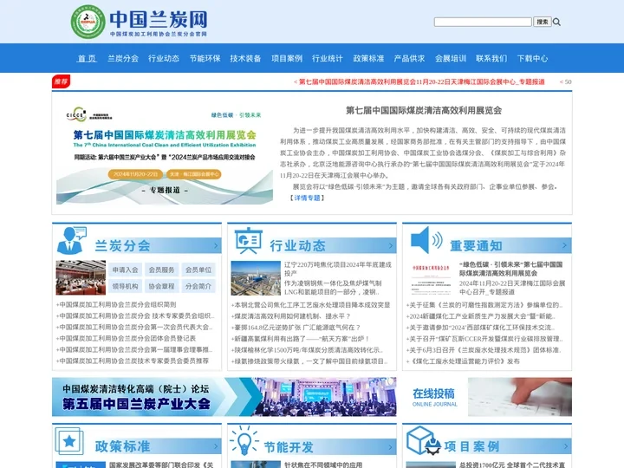
Task: Open 新疆高氯煤利用有出路了 news link
Action: [x=301, y=339]
